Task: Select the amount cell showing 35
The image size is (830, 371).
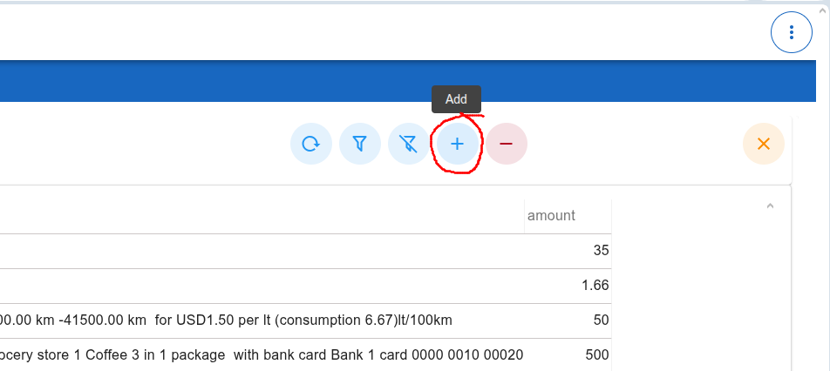Action: point(600,251)
